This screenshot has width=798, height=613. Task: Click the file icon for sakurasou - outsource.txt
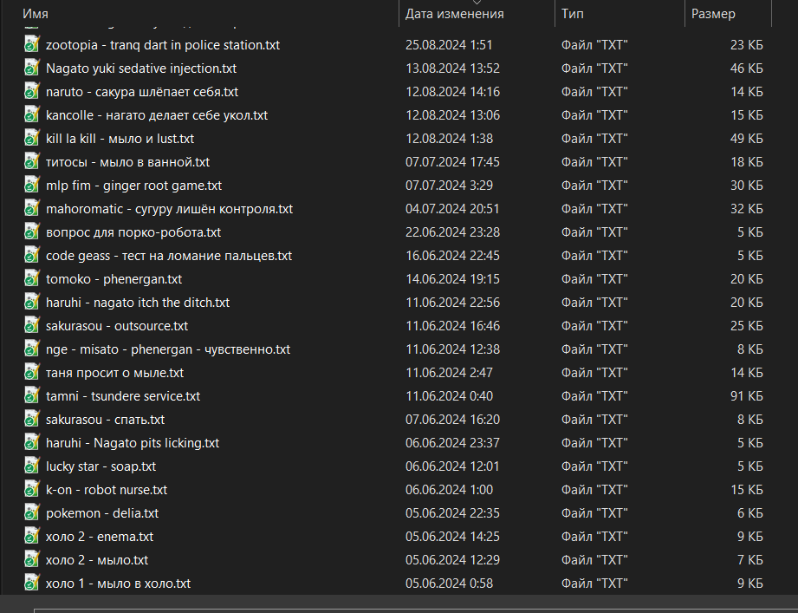point(31,325)
